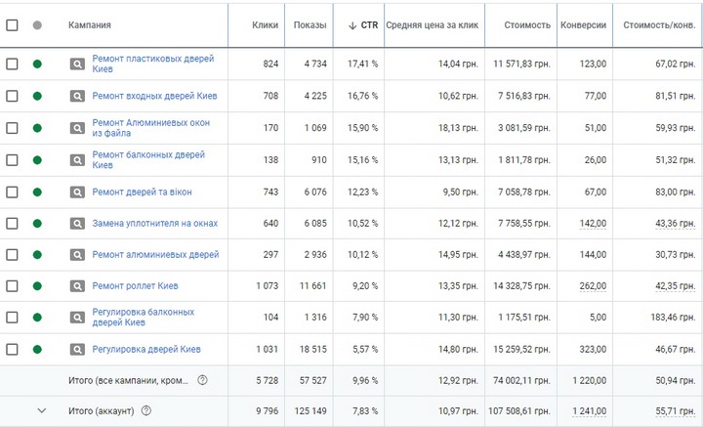Sort table by Конверсии column header
Viewport: 703px width, 427px height.
584,25
